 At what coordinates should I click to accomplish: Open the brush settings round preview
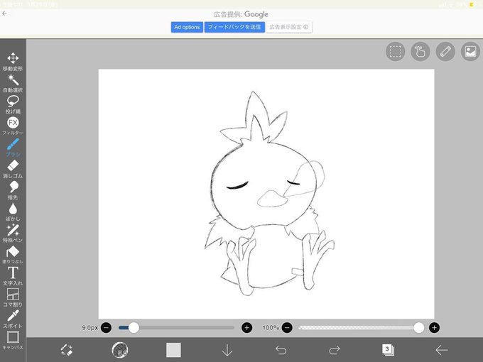(120, 350)
